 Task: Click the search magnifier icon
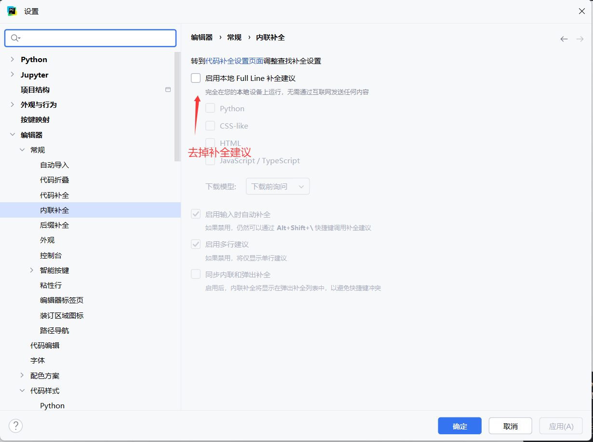15,38
